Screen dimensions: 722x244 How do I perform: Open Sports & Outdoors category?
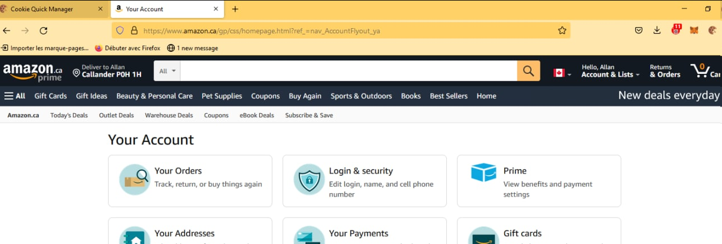pos(361,96)
